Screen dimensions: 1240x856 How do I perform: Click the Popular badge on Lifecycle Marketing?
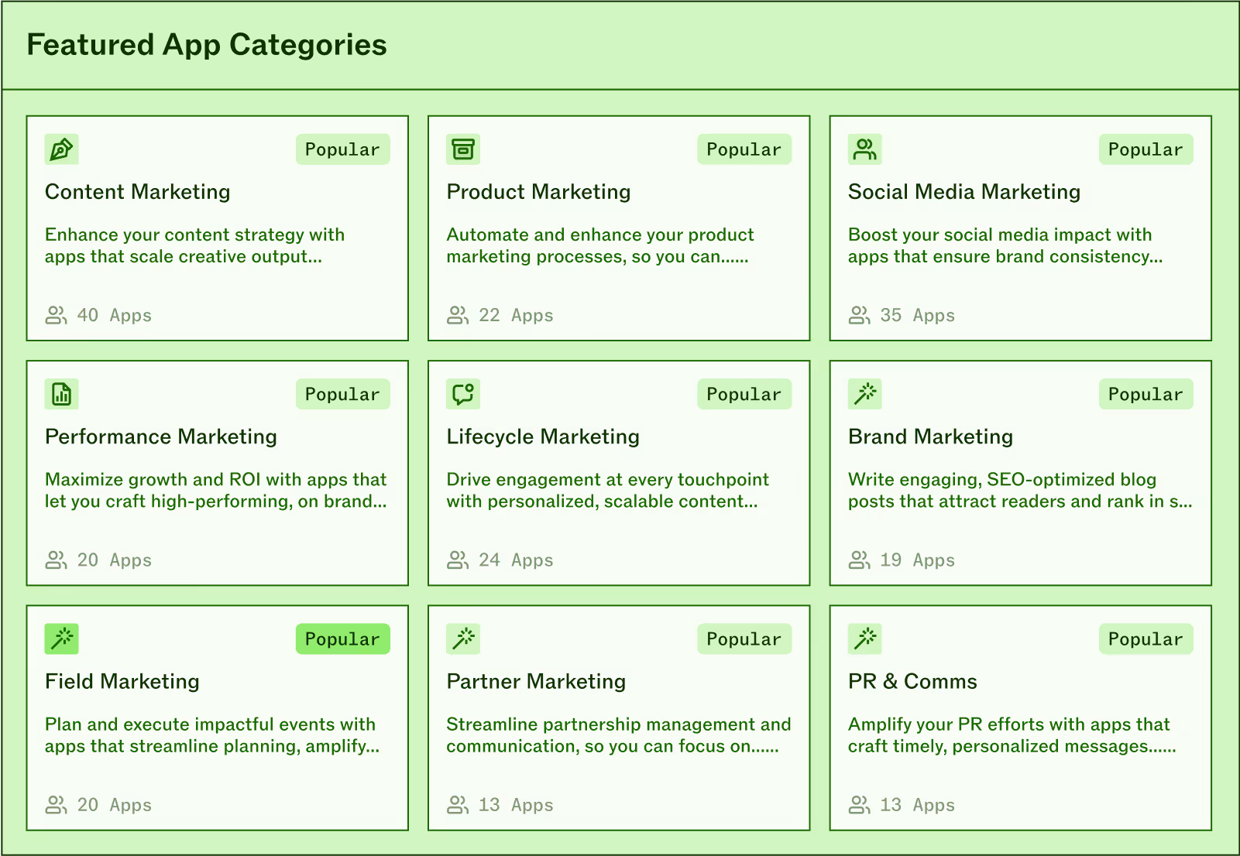click(744, 395)
